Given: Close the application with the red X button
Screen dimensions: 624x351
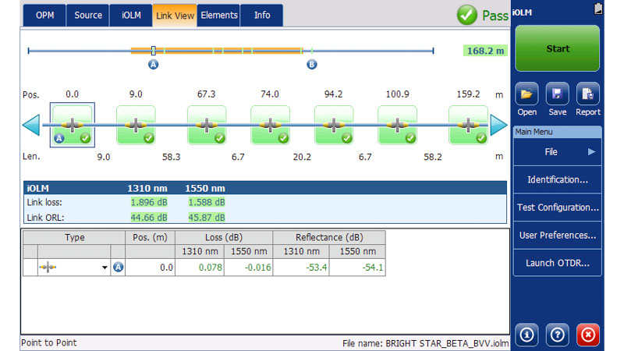Looking at the screenshot, I should (x=588, y=335).
